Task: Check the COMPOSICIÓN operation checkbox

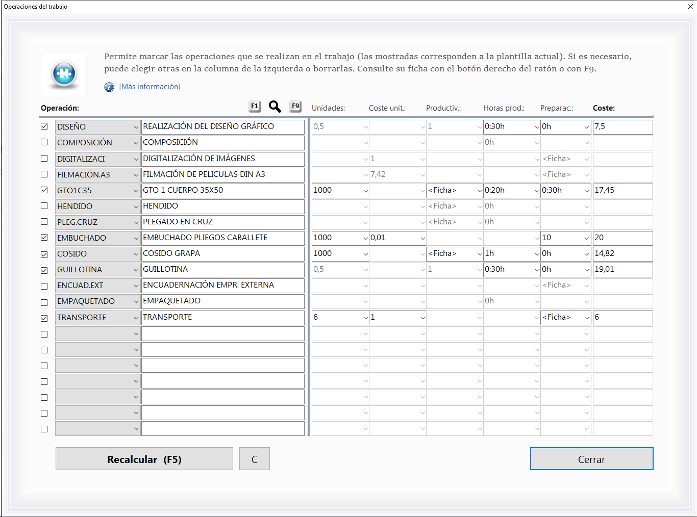Action: 44,142
